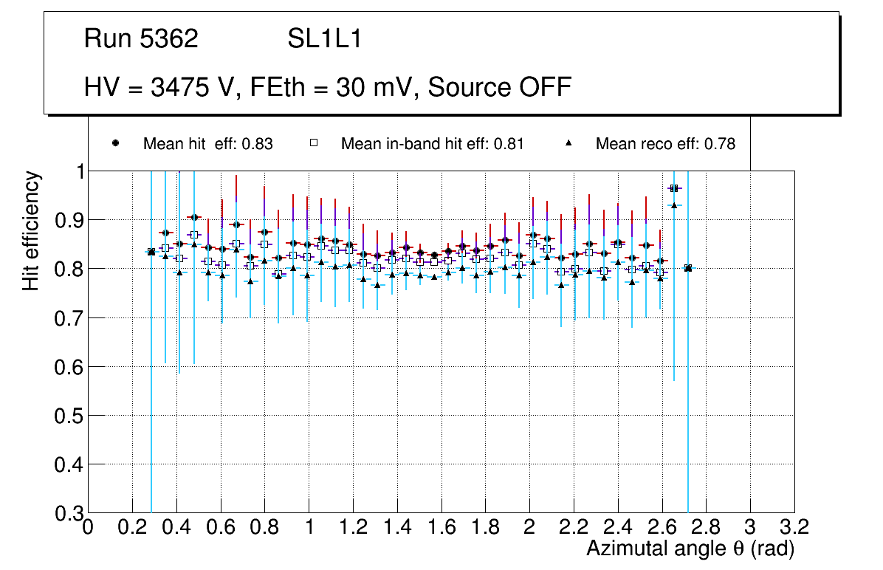
Task: Click the leftmost data point near 0.28 rad
Action: 151,252
